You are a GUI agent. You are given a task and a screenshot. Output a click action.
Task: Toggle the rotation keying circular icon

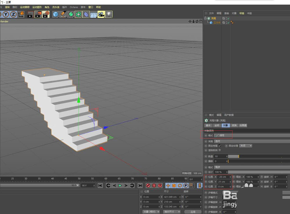pyautogui.click(x=180, y=185)
